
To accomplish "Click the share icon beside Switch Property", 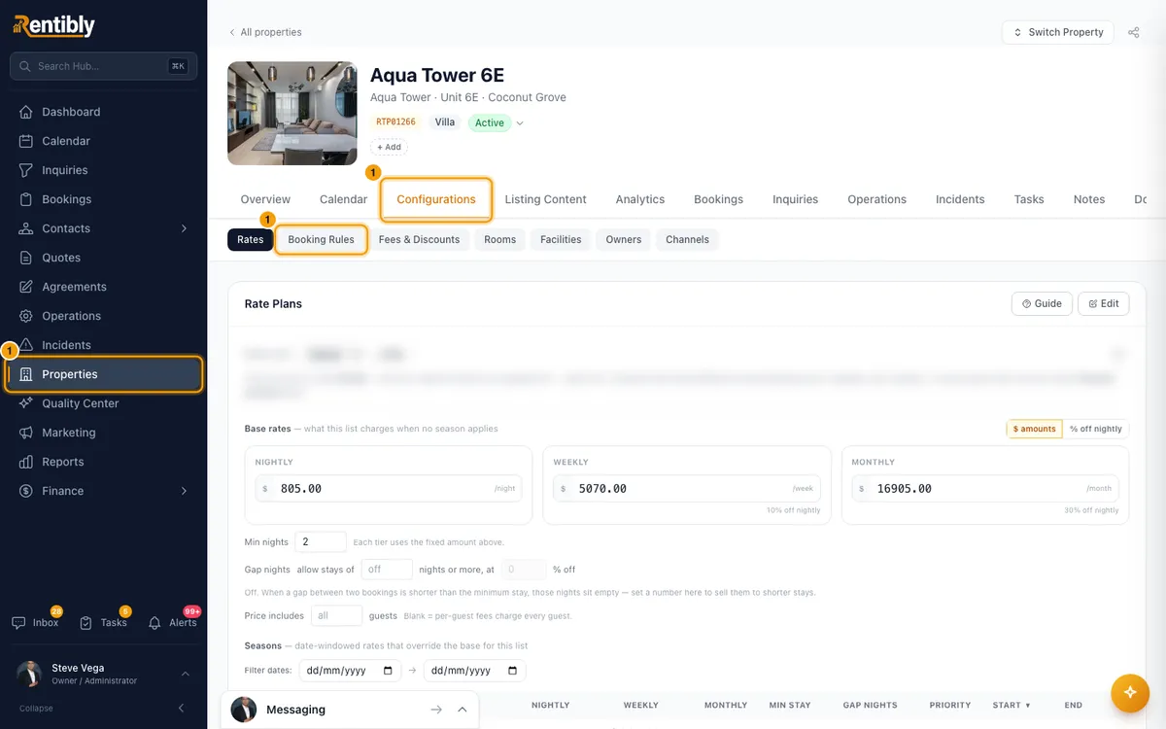I will pyautogui.click(x=1134, y=32).
